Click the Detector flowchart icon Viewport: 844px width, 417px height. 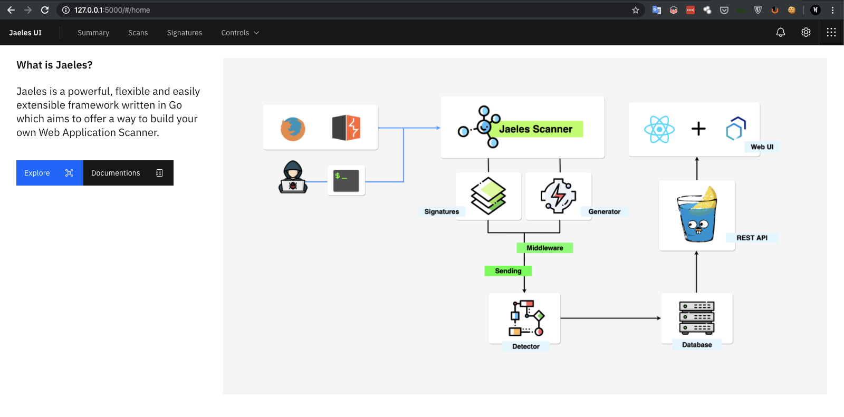(x=525, y=318)
